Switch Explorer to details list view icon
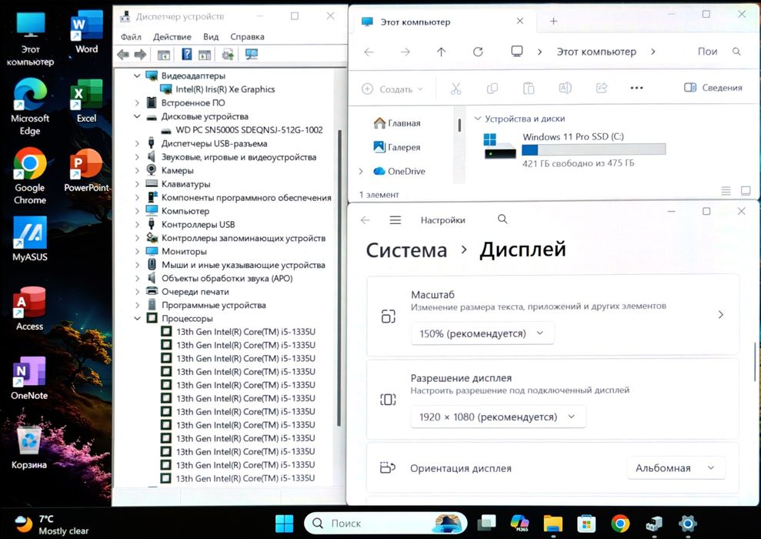 (726, 191)
